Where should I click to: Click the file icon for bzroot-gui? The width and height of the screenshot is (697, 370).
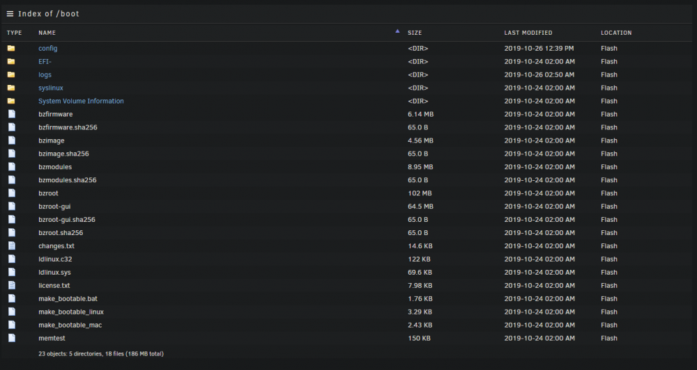[12, 207]
